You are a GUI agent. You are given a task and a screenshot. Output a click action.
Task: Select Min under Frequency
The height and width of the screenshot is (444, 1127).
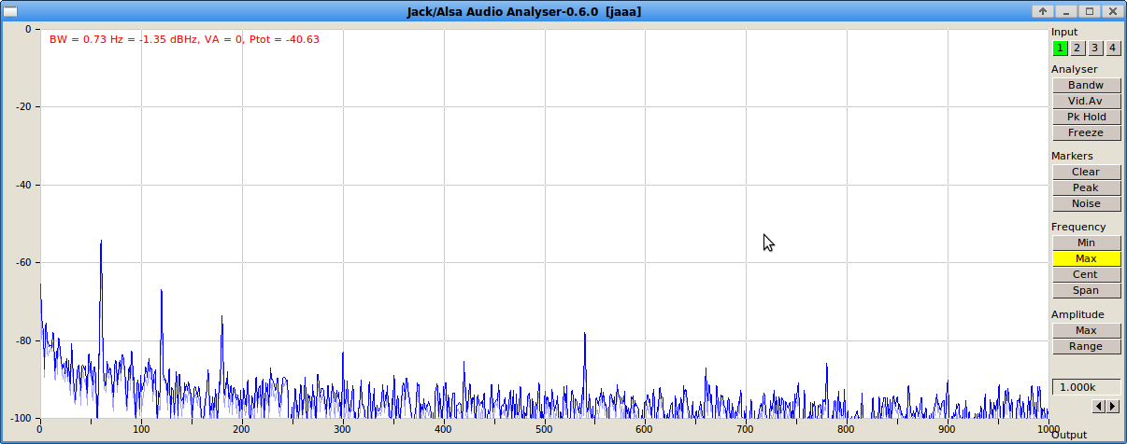click(x=1086, y=243)
